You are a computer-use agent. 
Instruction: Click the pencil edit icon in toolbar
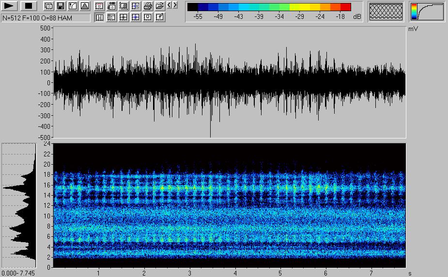pos(159,17)
